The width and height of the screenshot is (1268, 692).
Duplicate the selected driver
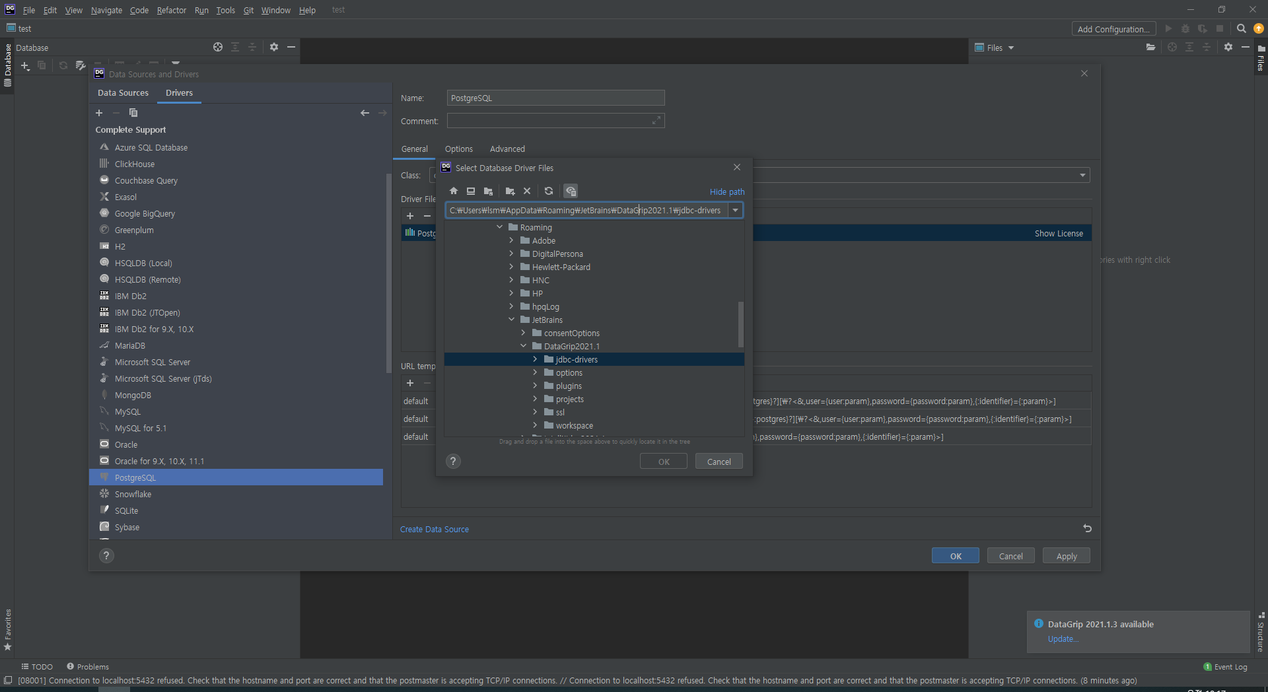tap(133, 113)
